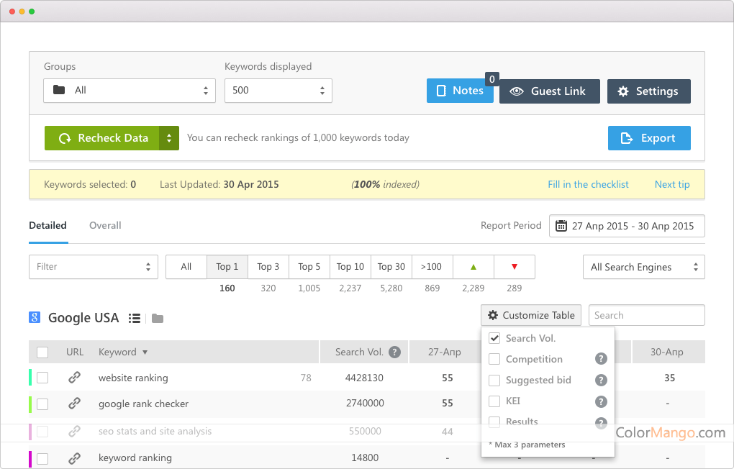Tick the checkbox for keyword ranking row
The width and height of the screenshot is (734, 469).
42,458
